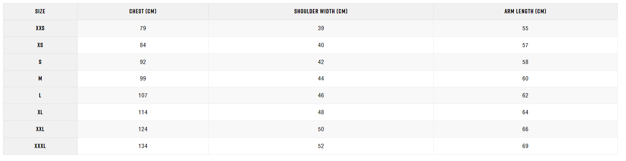626x161 pixels.
Task: Select the XXL size row label
Action: point(40,129)
